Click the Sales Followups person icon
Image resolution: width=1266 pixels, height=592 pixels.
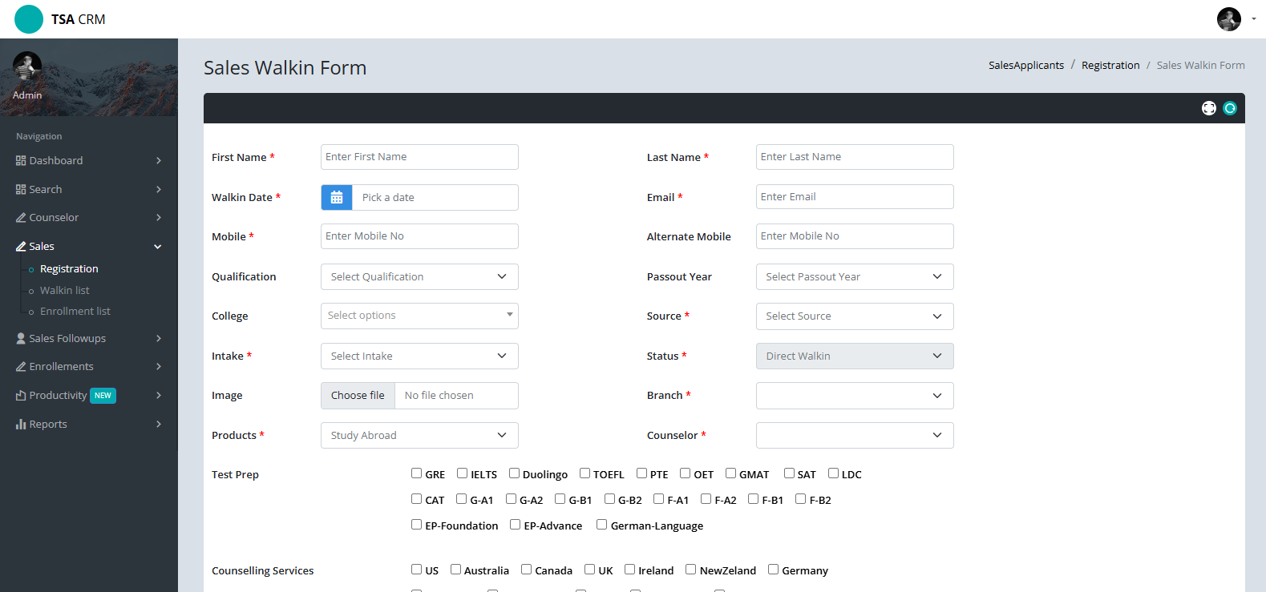tap(21, 339)
